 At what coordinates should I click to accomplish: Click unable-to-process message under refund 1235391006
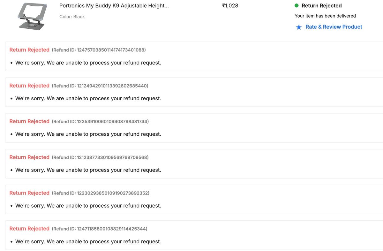pos(88,134)
